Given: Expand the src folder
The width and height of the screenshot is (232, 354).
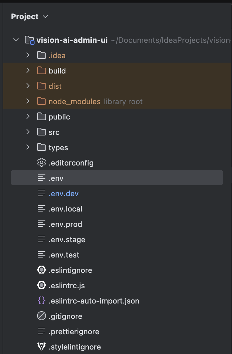Looking at the screenshot, I should click(x=28, y=132).
